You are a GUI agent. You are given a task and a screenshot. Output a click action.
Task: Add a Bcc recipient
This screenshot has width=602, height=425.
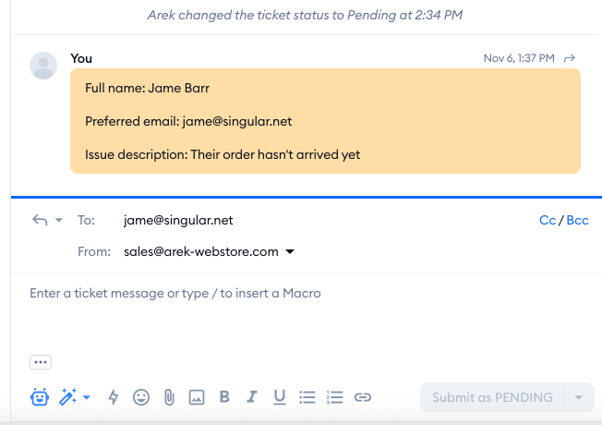(577, 221)
